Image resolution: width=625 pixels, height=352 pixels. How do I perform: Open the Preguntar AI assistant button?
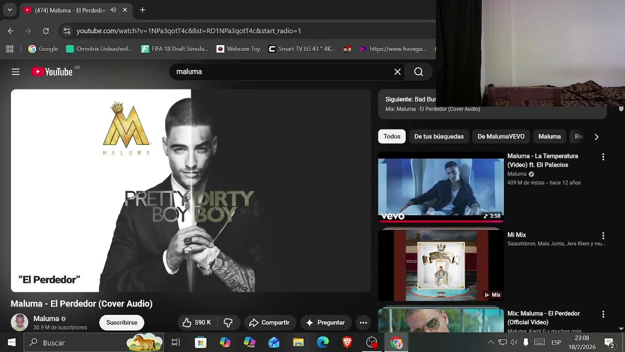(325, 323)
